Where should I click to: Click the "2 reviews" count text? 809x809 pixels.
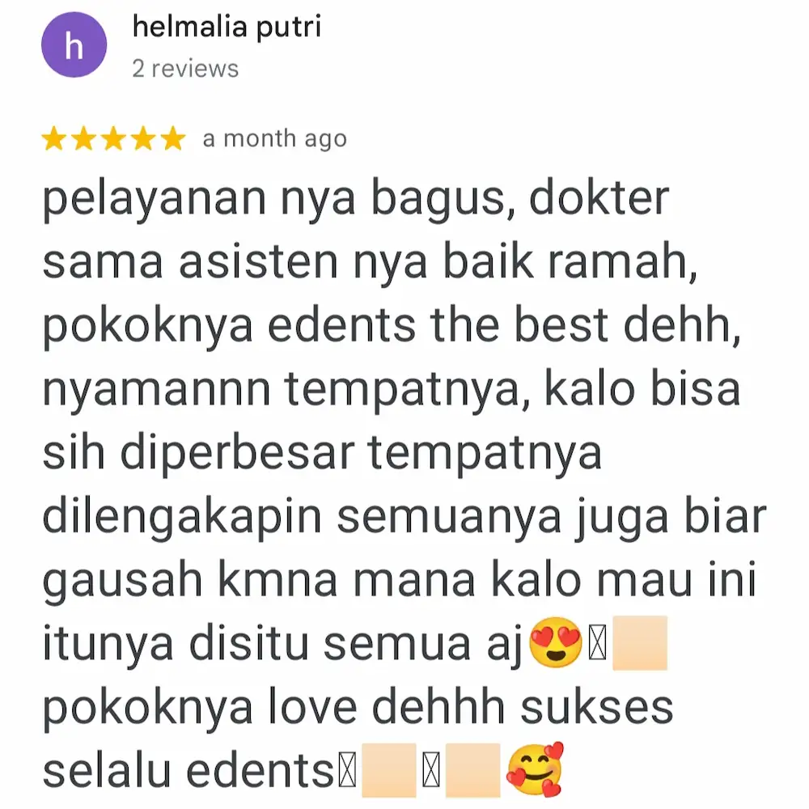(185, 69)
